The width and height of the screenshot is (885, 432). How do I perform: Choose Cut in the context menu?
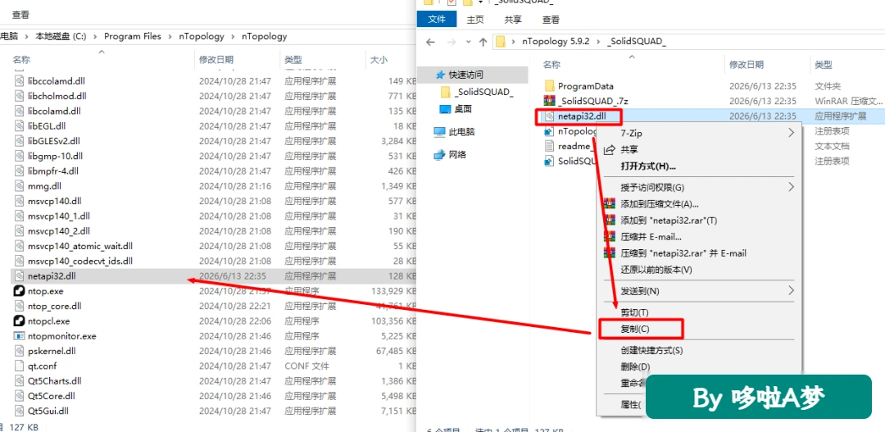[x=634, y=312]
